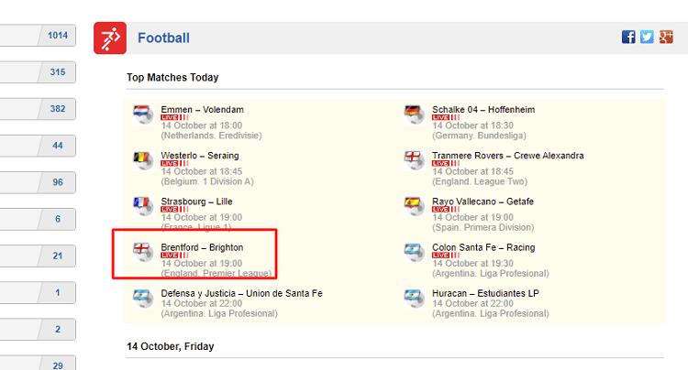The width and height of the screenshot is (688, 370).
Task: Click French flag ball beside Strasbourg match
Action: pos(143,207)
